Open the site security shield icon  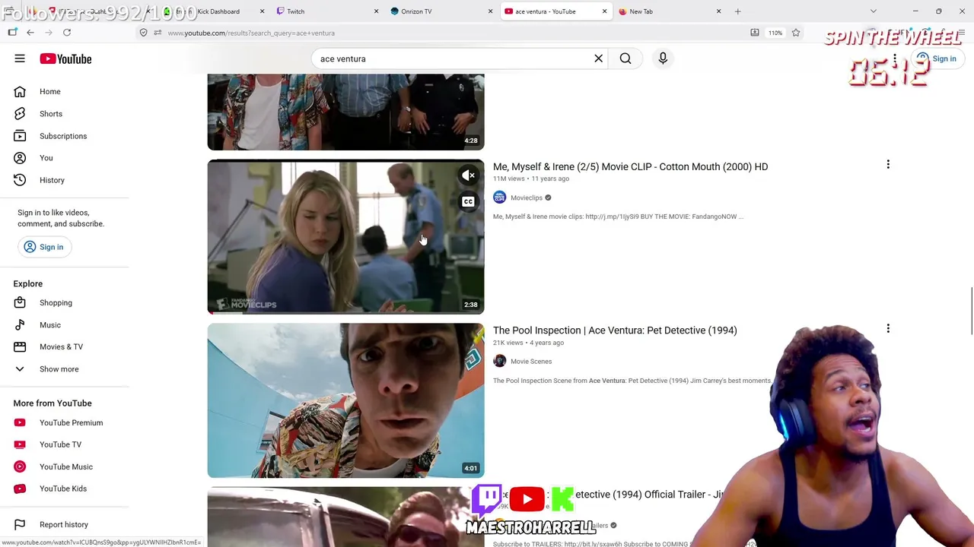143,33
